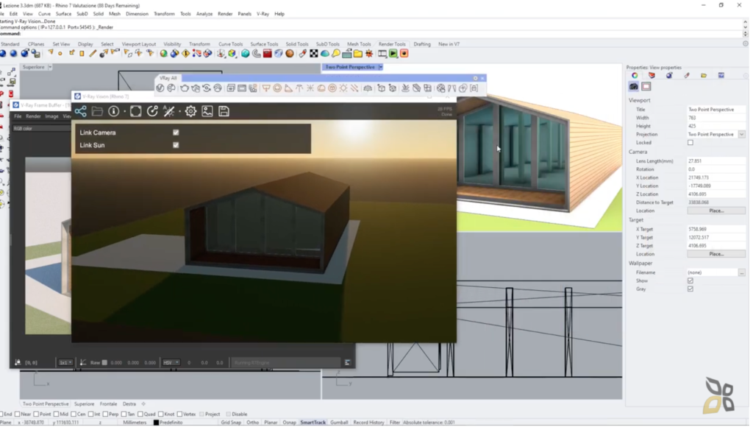Open the Projection dropdown in properties
Image resolution: width=753 pixels, height=427 pixels.
coord(742,135)
